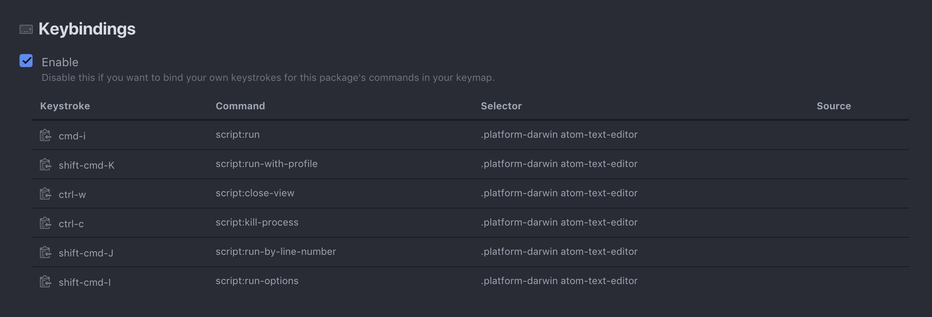Viewport: 932px width, 317px height.
Task: Click the script:kill-process command entry
Action: click(257, 222)
